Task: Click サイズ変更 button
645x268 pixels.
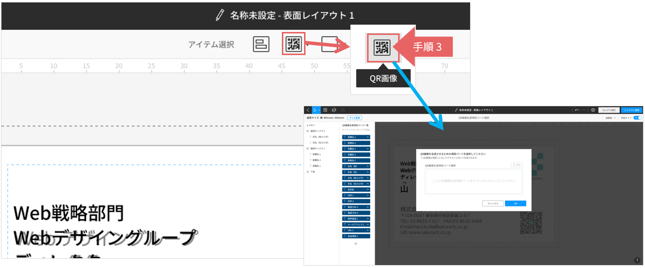Action: 355,118
